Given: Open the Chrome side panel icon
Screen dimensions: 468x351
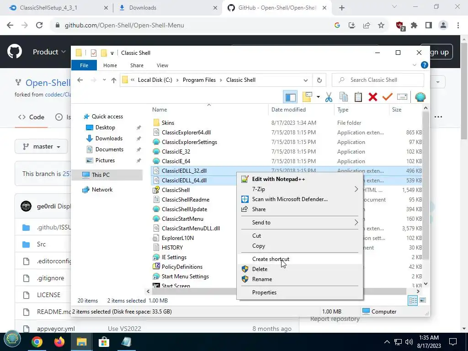Looking at the screenshot, I should pos(429,26).
